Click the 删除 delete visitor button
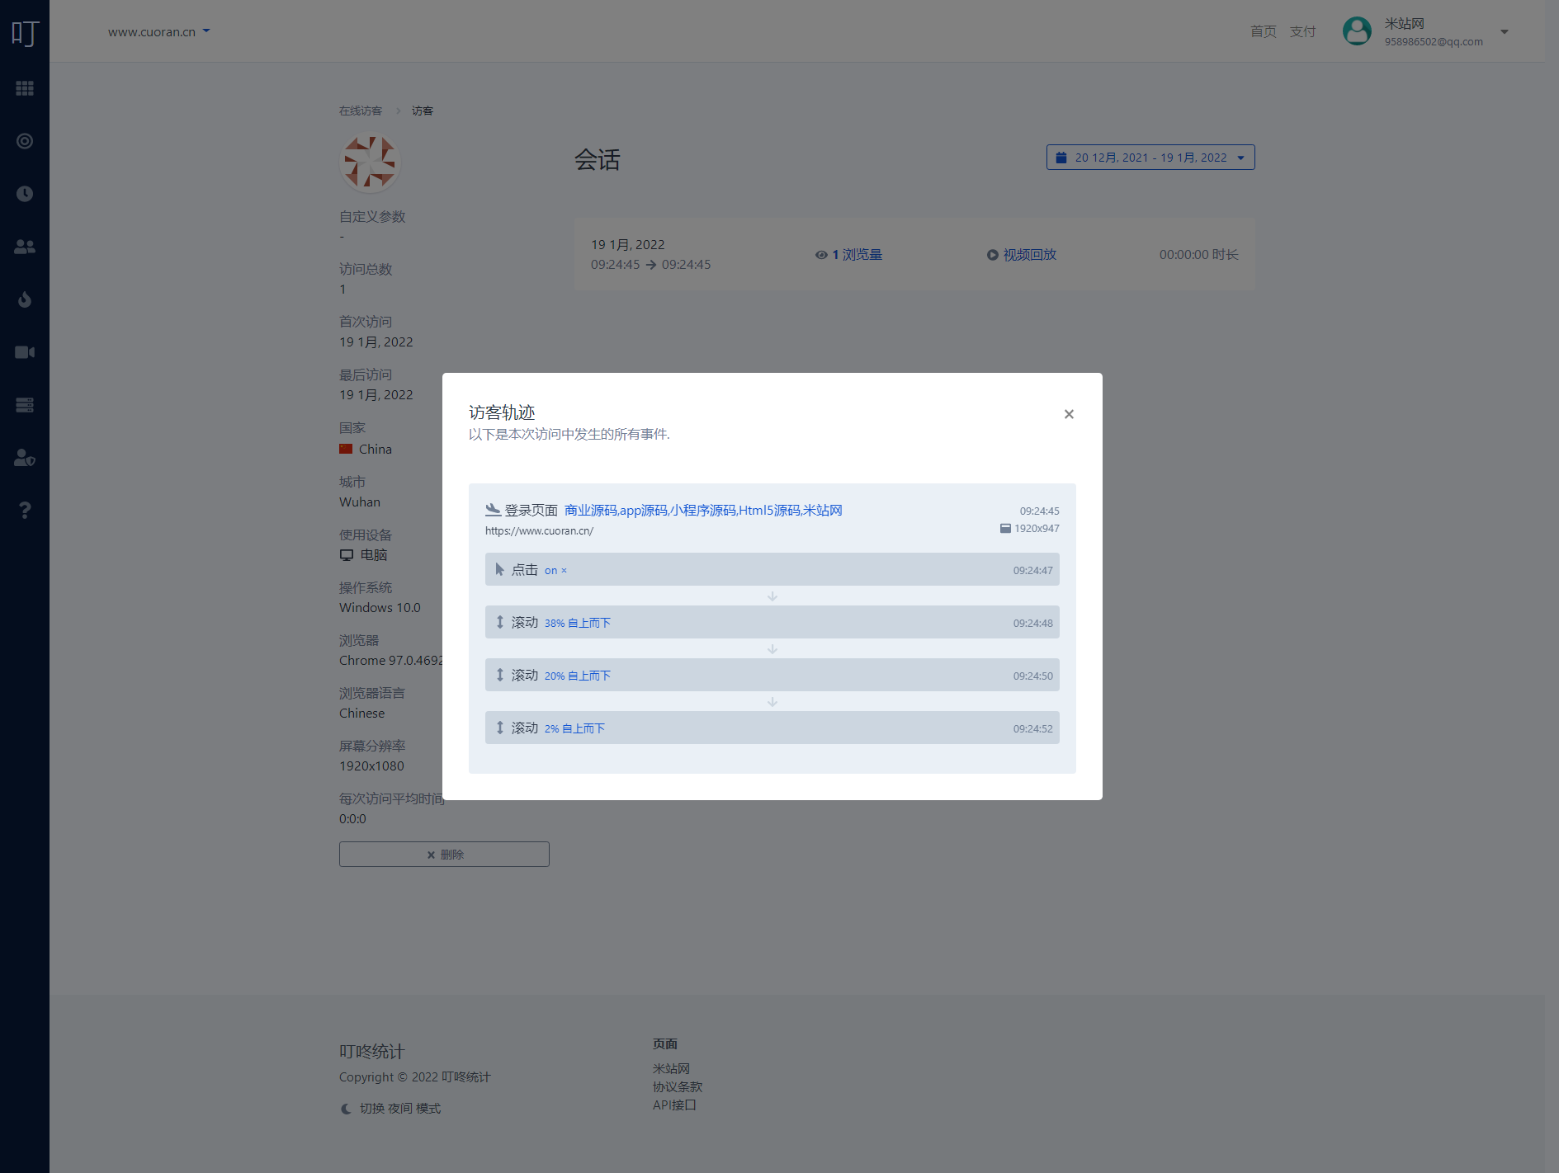The image size is (1559, 1173). click(x=444, y=855)
